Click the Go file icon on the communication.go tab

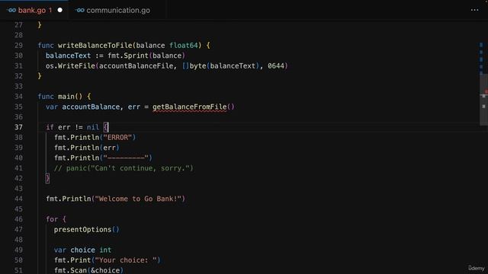coord(80,10)
